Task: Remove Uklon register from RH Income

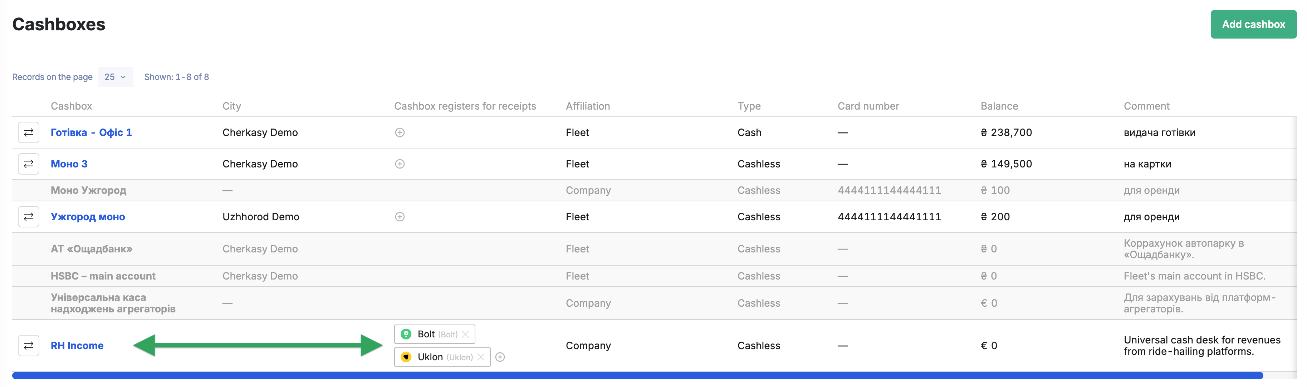Action: tap(480, 357)
